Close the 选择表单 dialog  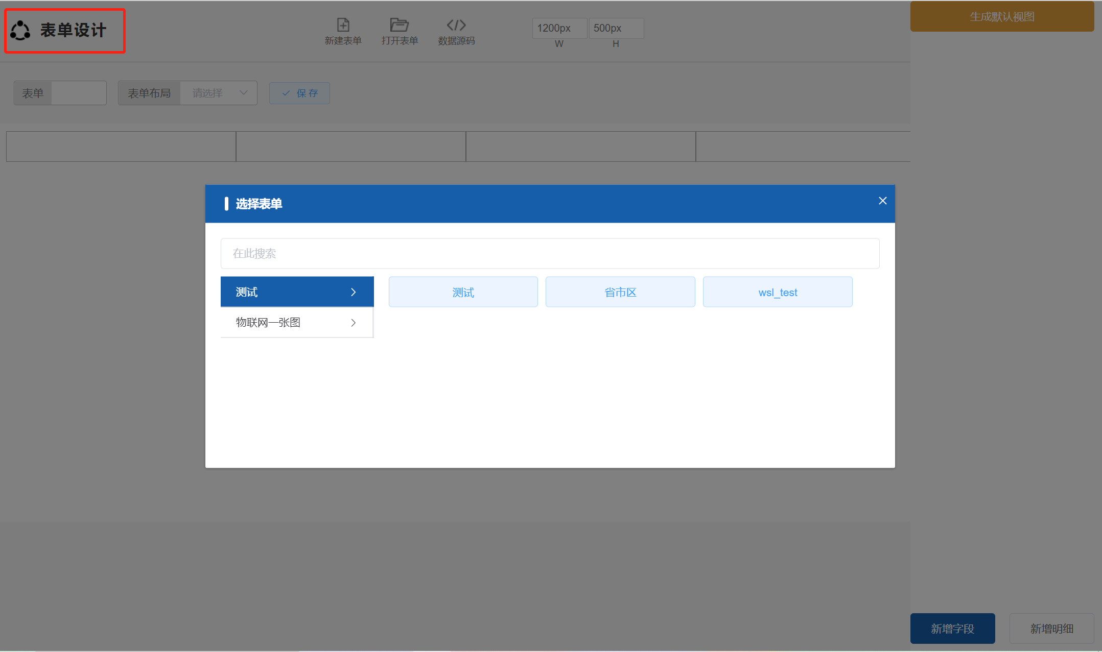pos(882,201)
